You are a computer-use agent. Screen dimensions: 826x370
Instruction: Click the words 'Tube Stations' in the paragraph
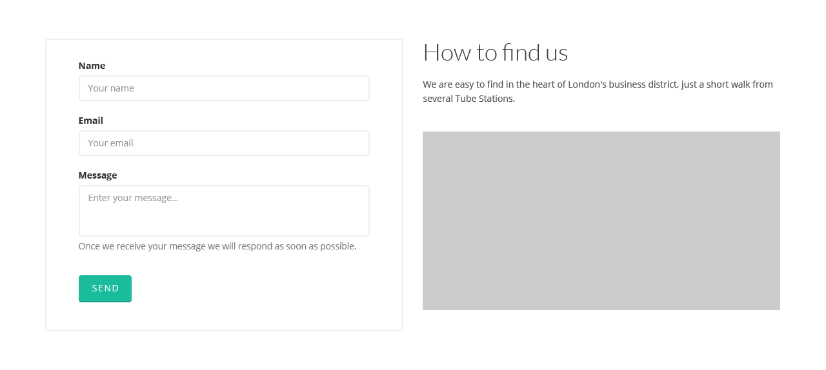484,99
